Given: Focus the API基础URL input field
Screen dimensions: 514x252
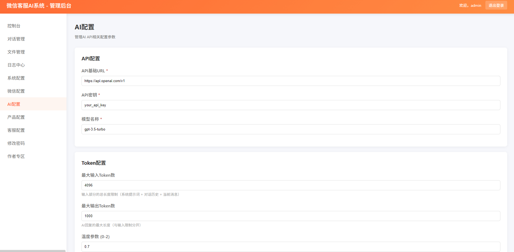Looking at the screenshot, I should point(291,81).
